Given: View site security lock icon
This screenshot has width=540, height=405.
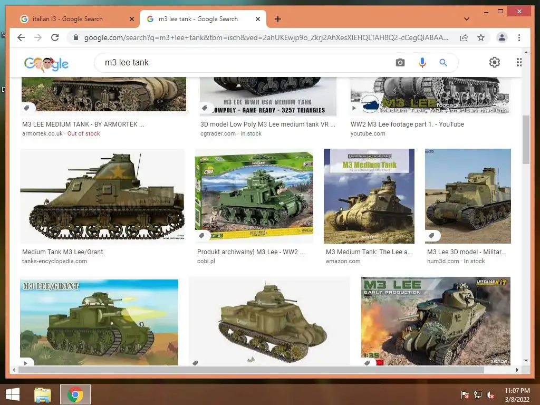Looking at the screenshot, I should pos(76,37).
